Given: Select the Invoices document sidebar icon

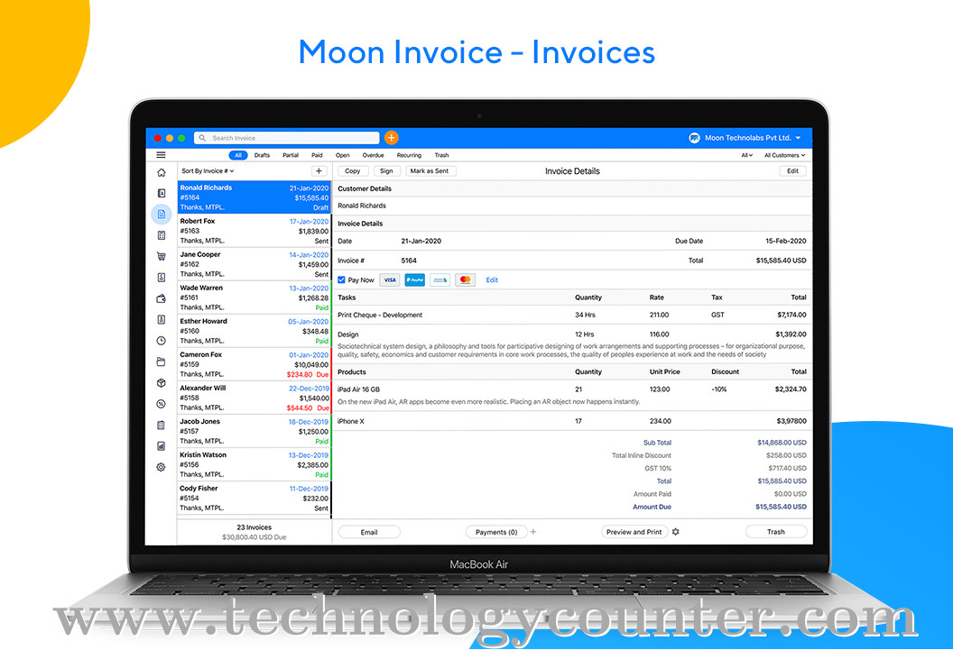Looking at the screenshot, I should (161, 215).
